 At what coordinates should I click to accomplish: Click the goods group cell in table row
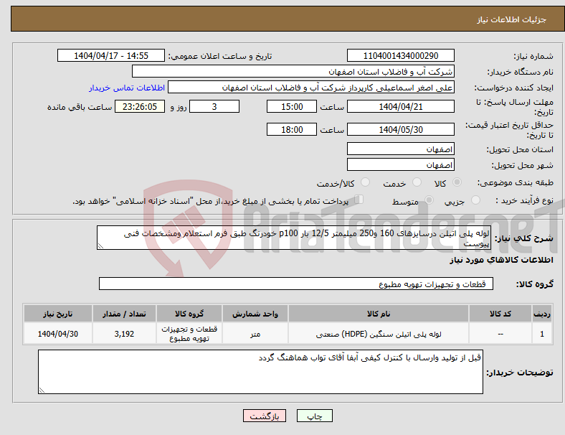(x=189, y=334)
